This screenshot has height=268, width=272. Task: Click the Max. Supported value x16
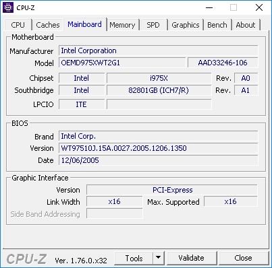coord(231,201)
